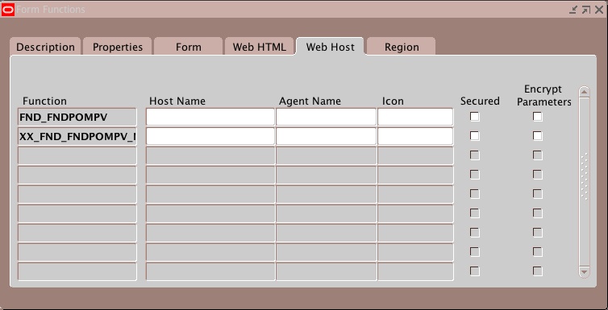Click Agent Name field for FND_FNDPOMPV
This screenshot has height=310, width=608.
[326, 117]
